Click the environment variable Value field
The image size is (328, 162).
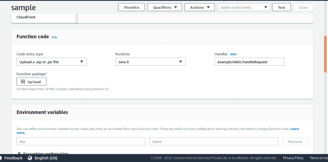click(214, 141)
